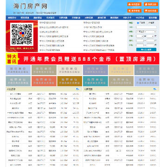
Task: Open the 户型 rooms (室) dropdown
Action: (x=140, y=36)
